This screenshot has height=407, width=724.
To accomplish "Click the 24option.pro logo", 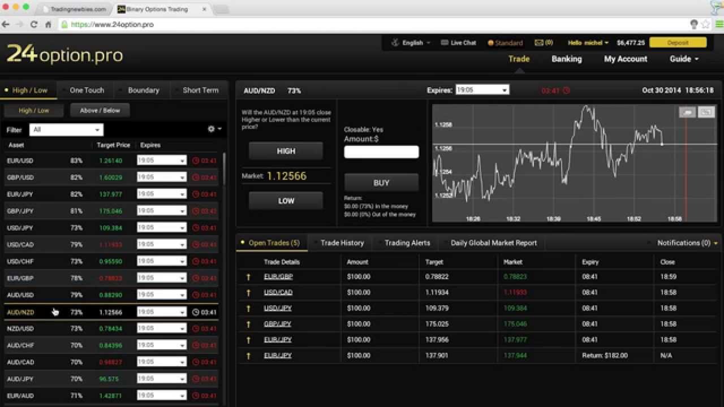I will tap(64, 55).
